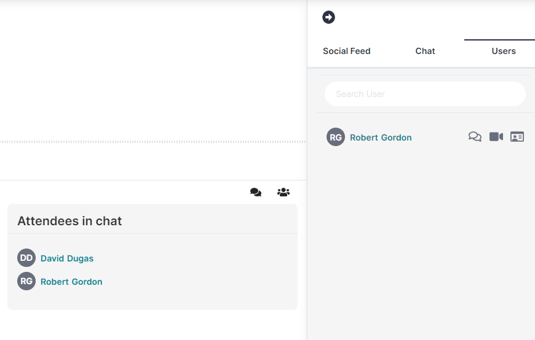Show the chat view using the filled speech bubbles icon
The image size is (535, 340).
[256, 192]
